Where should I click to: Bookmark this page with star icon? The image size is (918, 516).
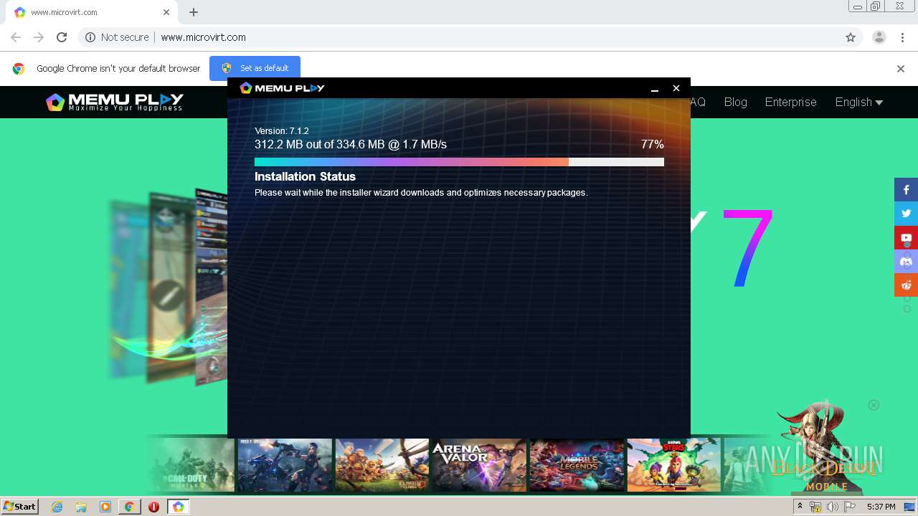(x=851, y=37)
